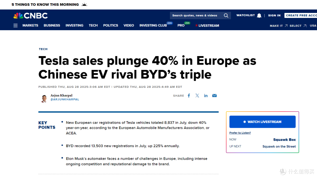
Task: Open the Business menu
Action: tap(52, 26)
